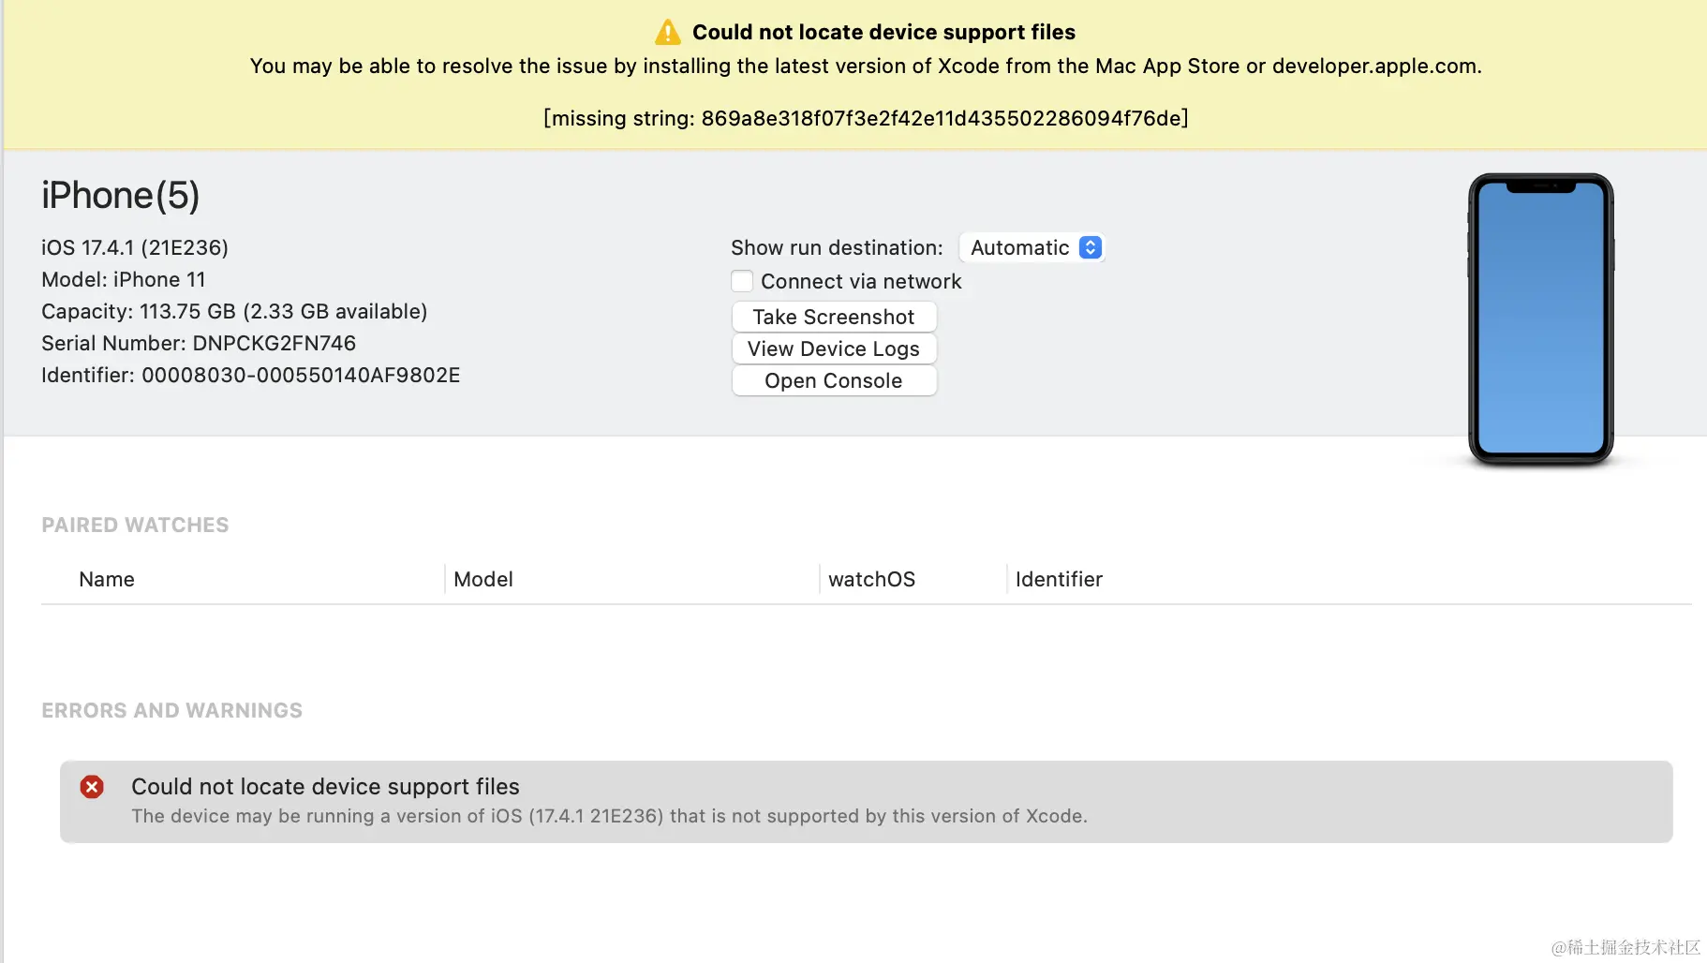Screen dimensions: 1707x963
Task: Click the Model column header
Action: [483, 579]
